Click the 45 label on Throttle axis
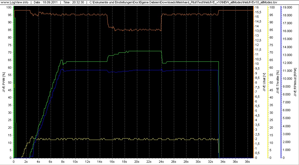 tap(271, 90)
